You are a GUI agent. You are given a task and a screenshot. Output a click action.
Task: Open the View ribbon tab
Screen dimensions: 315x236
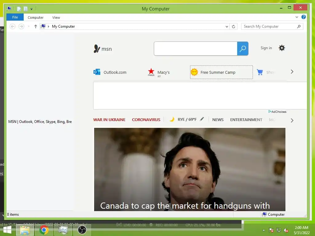(56, 18)
